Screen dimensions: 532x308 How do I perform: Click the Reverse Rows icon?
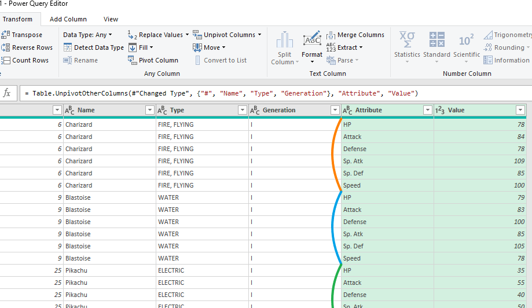[x=5, y=47]
